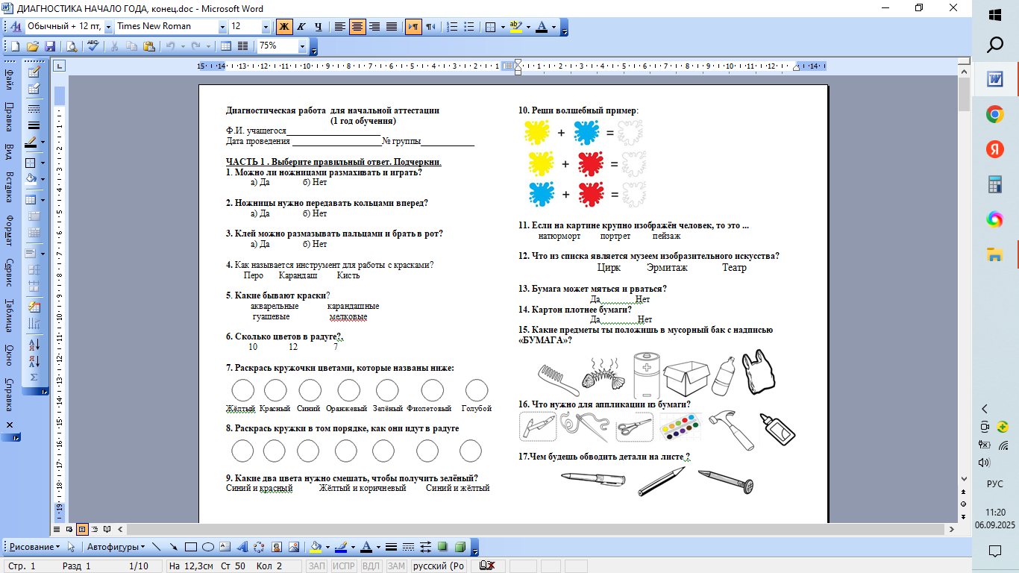This screenshot has width=1019, height=573.
Task: Click the Рисование button on Drawing toolbar
Action: 34,547
